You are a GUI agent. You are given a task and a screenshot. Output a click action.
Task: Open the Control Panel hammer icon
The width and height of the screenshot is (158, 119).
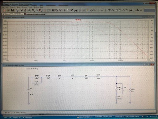pos(17,10)
